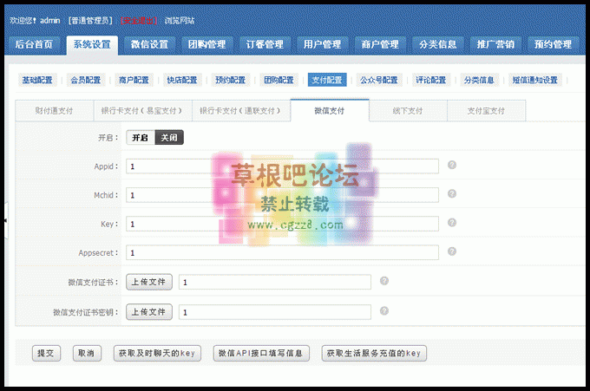Switch to 线下支付 payment tab
The width and height of the screenshot is (590, 391).
(408, 111)
